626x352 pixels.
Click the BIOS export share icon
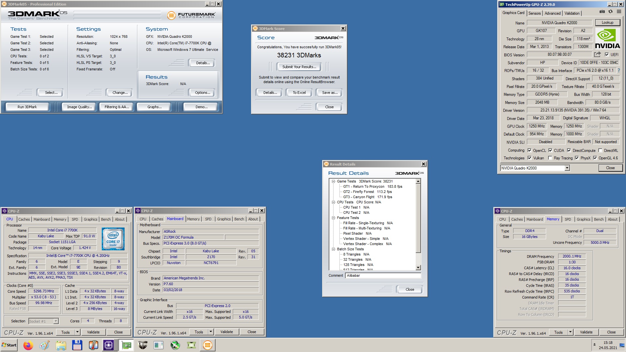pos(597,54)
